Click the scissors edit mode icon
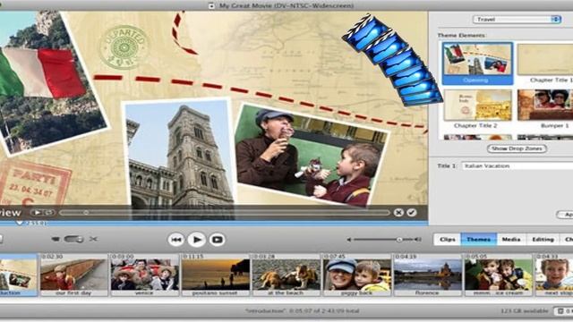 pyautogui.click(x=93, y=239)
